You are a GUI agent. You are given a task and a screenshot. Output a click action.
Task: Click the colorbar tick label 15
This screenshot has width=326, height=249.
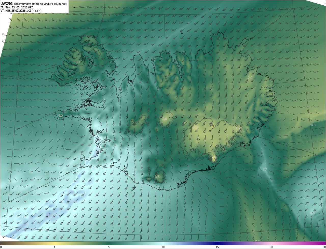coord(217,247)
